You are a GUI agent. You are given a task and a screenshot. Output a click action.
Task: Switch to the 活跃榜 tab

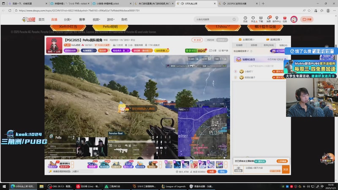(x=254, y=45)
